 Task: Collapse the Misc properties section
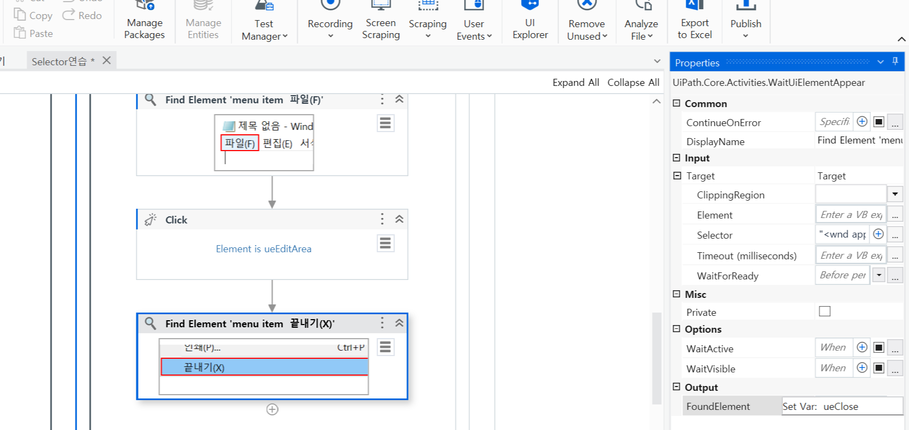(676, 294)
